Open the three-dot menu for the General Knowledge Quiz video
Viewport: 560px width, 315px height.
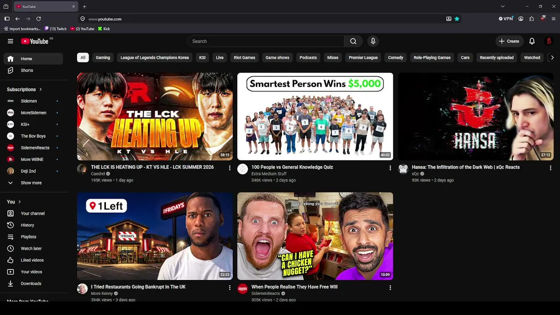click(x=390, y=168)
